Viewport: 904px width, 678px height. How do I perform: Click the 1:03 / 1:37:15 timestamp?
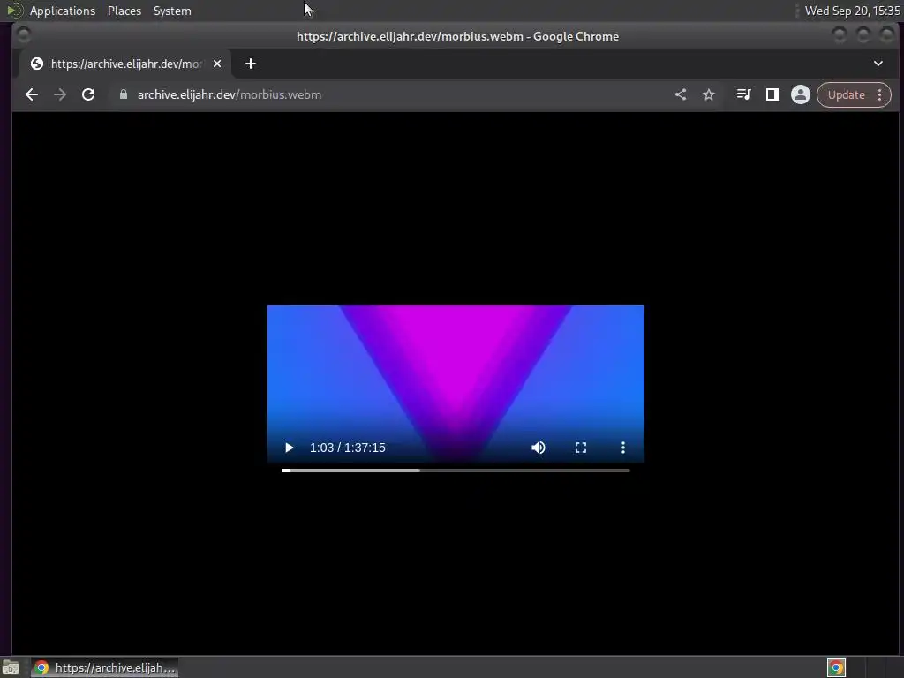(348, 448)
